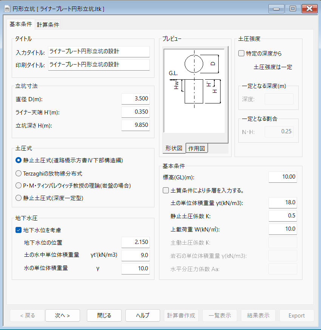The width and height of the screenshot is (321, 330).
Task: Switch to the 計算条件 tab
Action: (x=48, y=25)
